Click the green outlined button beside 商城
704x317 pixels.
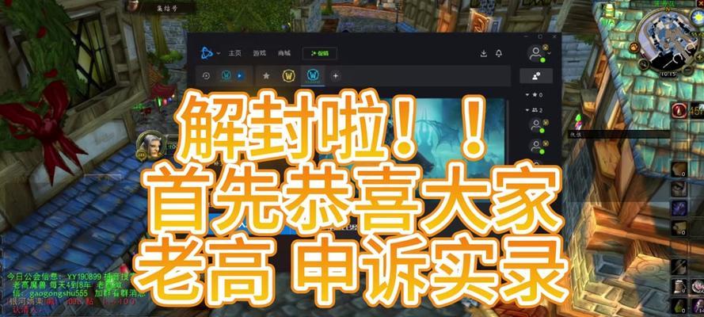[320, 53]
